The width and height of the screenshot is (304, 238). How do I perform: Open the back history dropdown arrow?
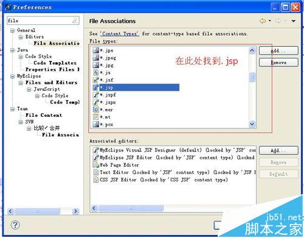tap(270, 21)
